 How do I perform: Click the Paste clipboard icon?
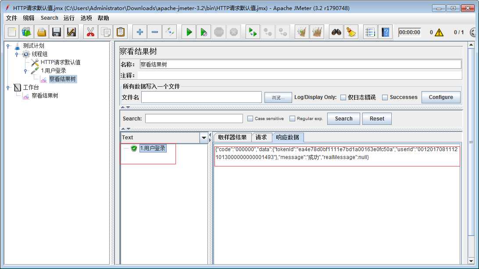tap(121, 32)
